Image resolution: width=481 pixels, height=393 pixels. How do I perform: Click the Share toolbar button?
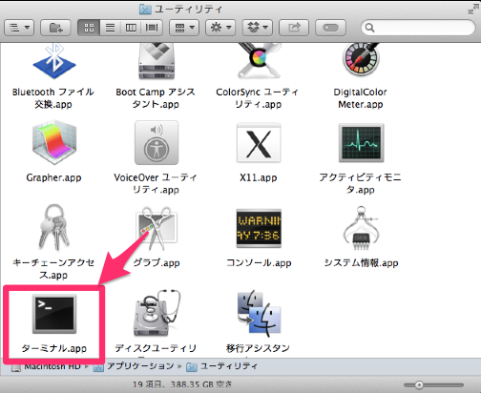tap(294, 28)
